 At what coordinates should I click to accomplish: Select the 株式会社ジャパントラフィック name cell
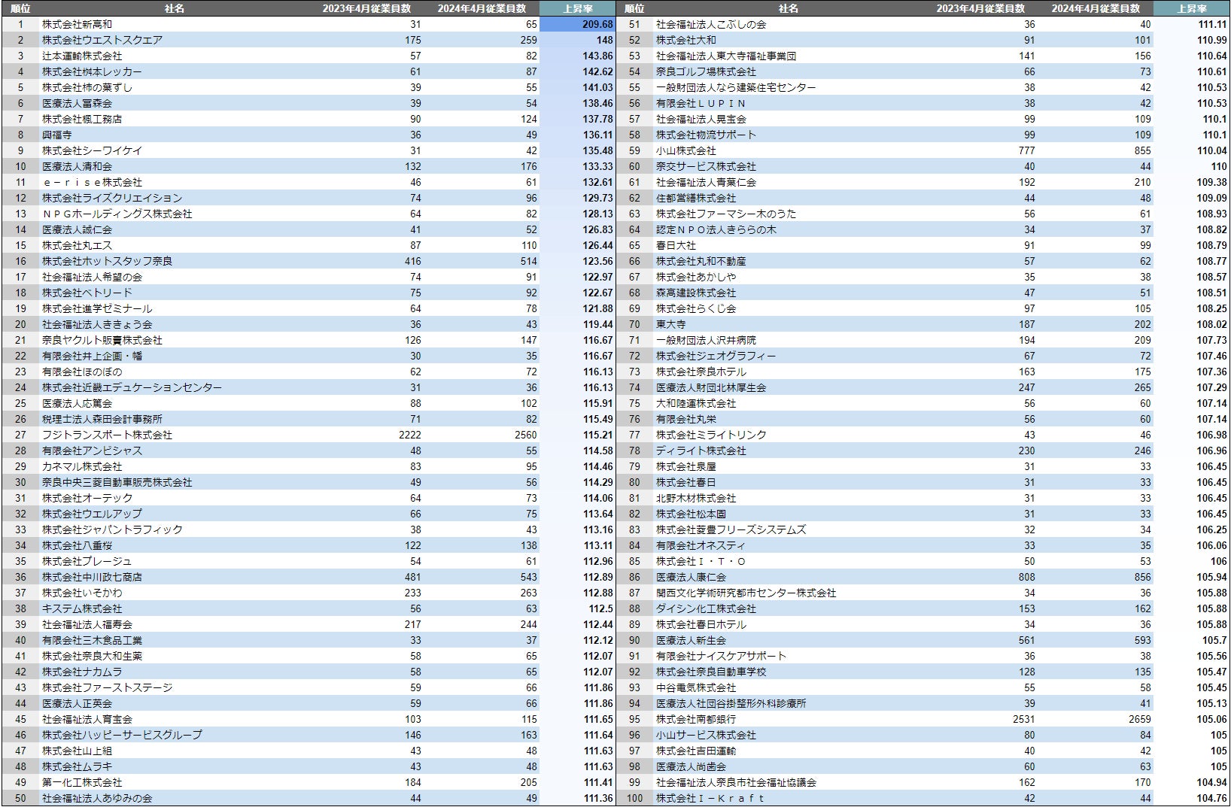(112, 529)
